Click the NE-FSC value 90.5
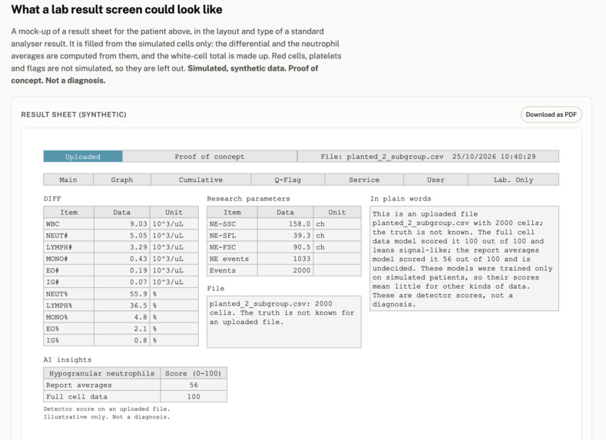The width and height of the screenshot is (606, 440). click(285, 247)
